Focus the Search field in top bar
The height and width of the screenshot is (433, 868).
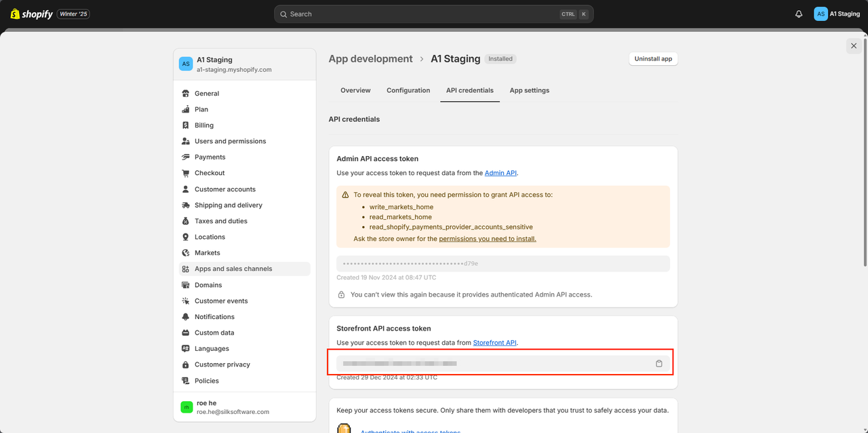coord(434,14)
